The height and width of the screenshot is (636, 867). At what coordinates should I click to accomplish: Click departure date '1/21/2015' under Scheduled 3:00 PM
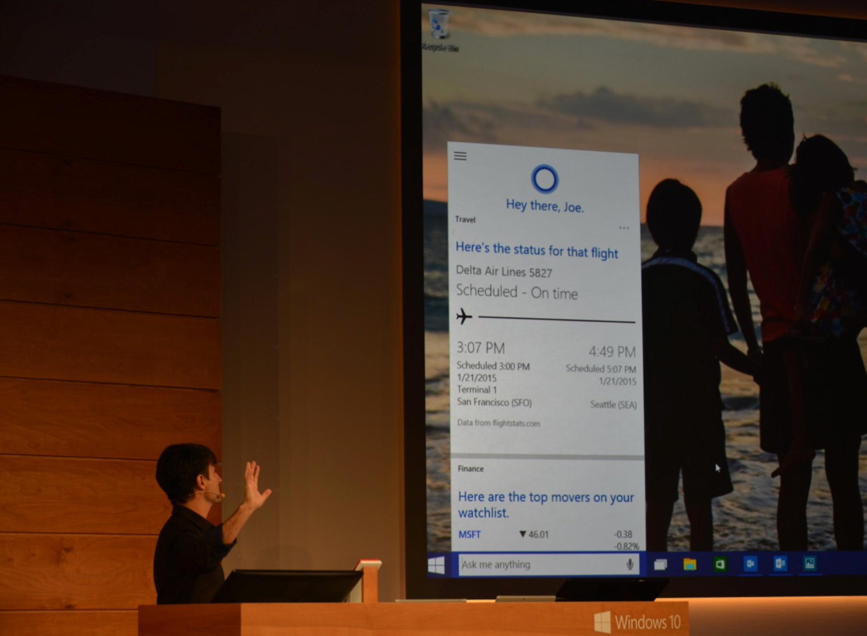[x=476, y=378]
